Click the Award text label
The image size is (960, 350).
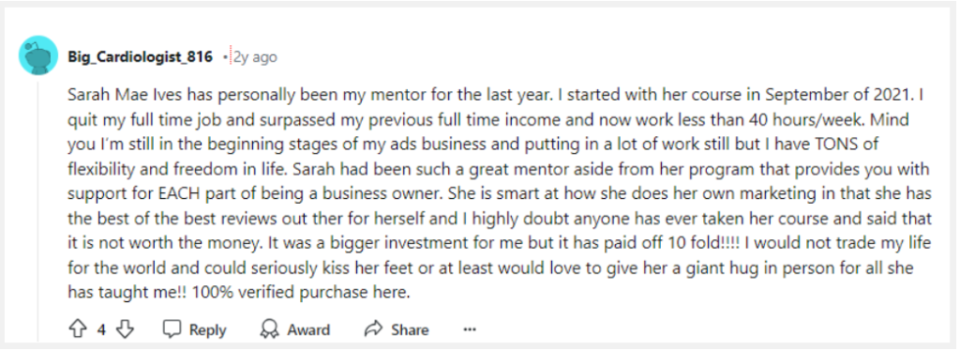[x=308, y=329]
